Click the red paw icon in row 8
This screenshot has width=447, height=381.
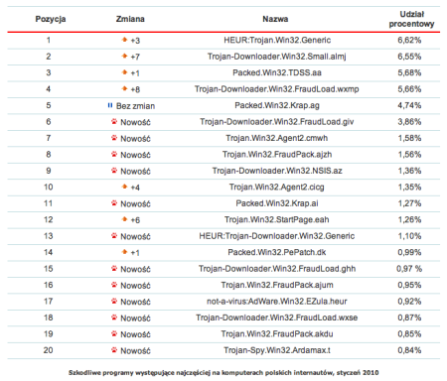point(114,154)
